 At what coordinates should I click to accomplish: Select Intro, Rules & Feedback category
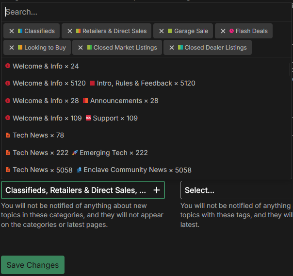pyautogui.click(x=146, y=84)
